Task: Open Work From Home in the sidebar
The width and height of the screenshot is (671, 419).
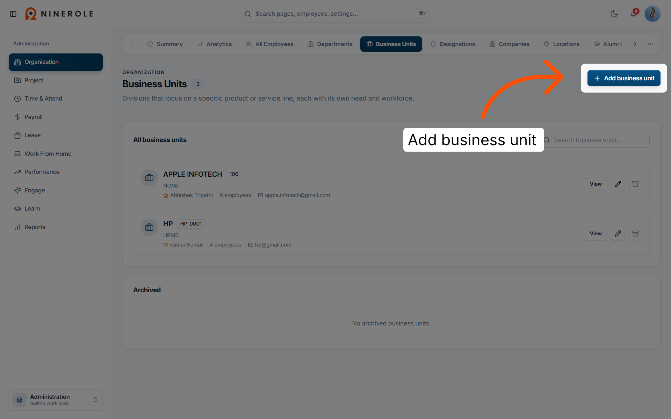Action: click(x=56, y=154)
